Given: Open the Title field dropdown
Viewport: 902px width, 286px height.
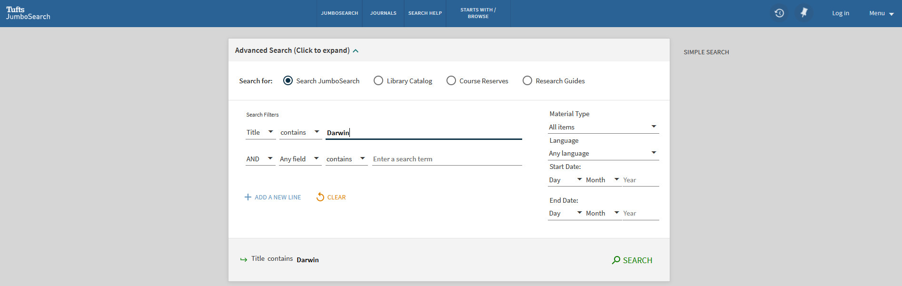Looking at the screenshot, I should click(x=260, y=132).
